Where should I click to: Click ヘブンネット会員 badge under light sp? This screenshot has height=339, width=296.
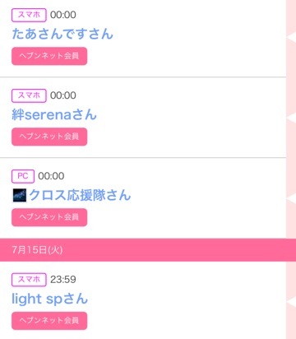tap(49, 321)
